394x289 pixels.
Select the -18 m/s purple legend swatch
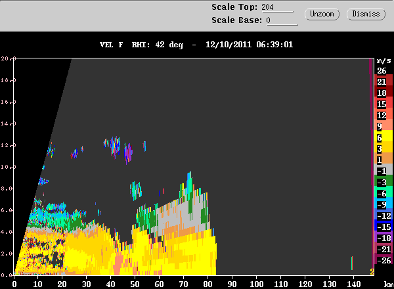[x=383, y=236]
